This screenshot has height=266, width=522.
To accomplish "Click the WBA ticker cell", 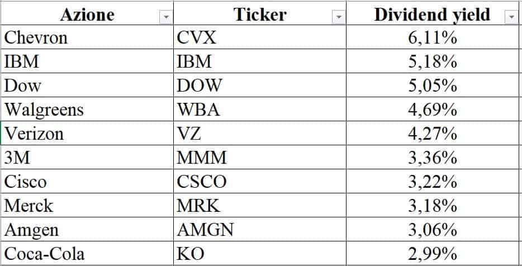I will click(x=259, y=110).
